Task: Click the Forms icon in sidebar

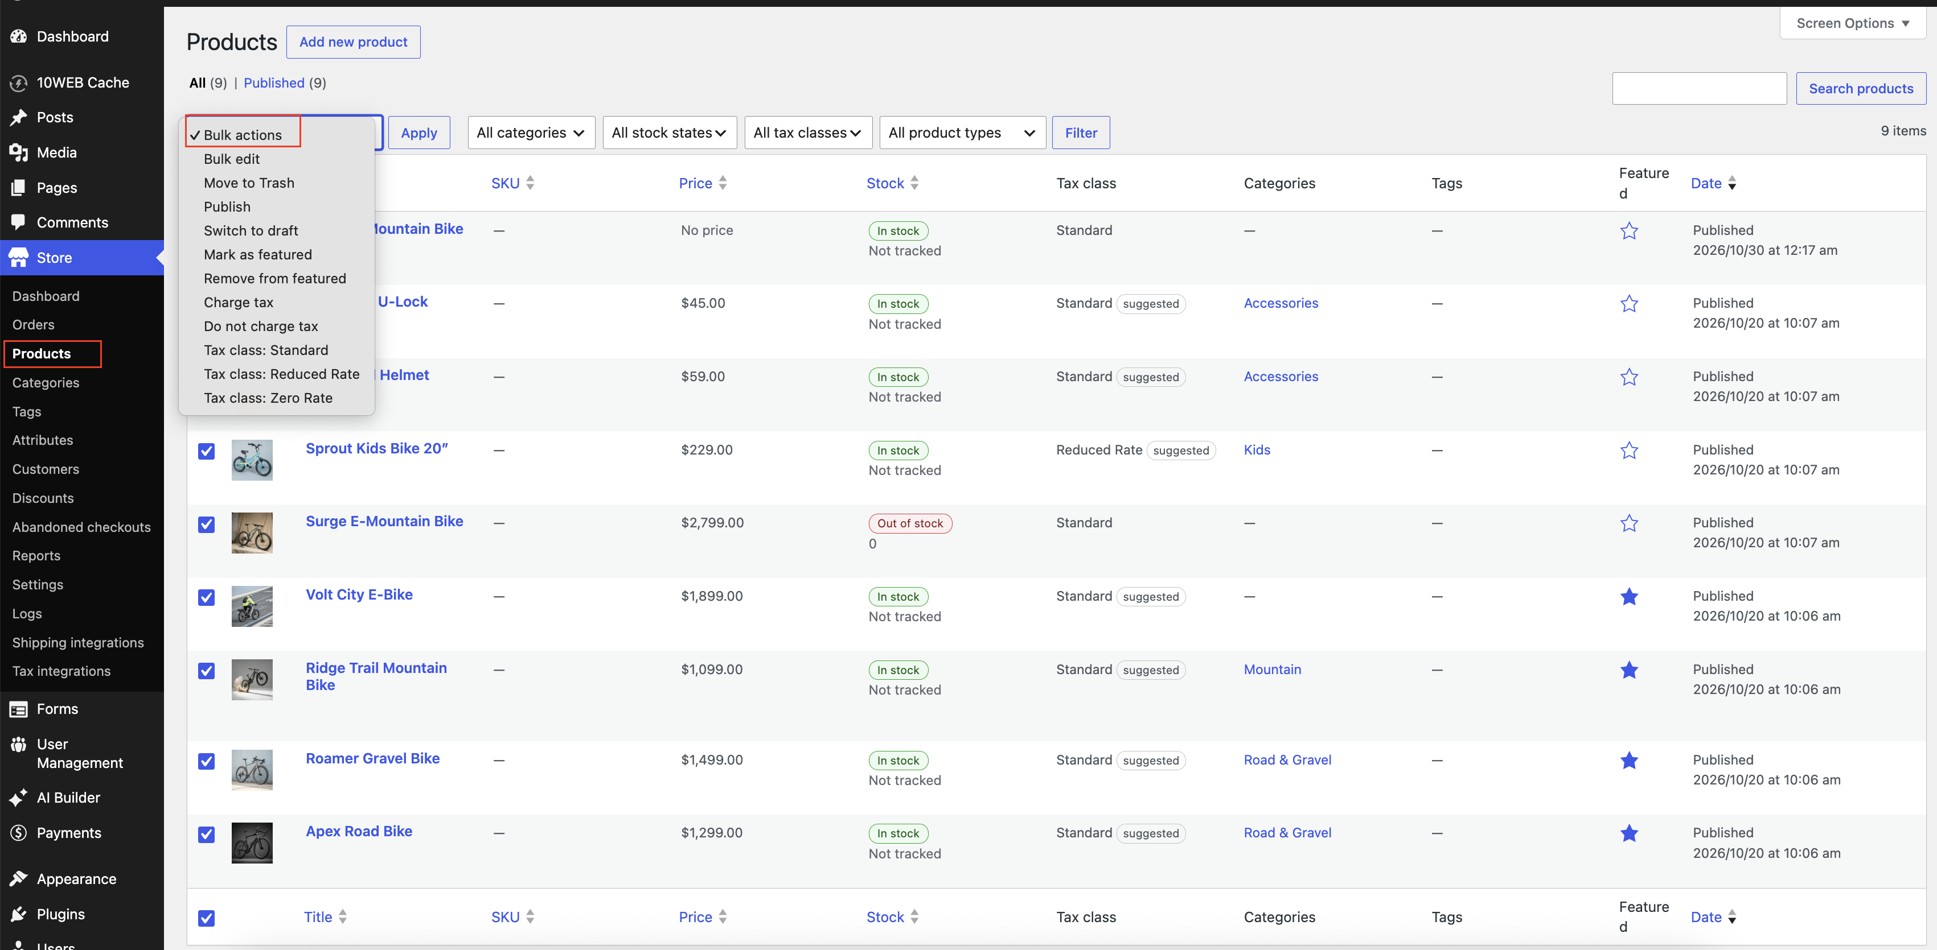Action: [x=19, y=709]
